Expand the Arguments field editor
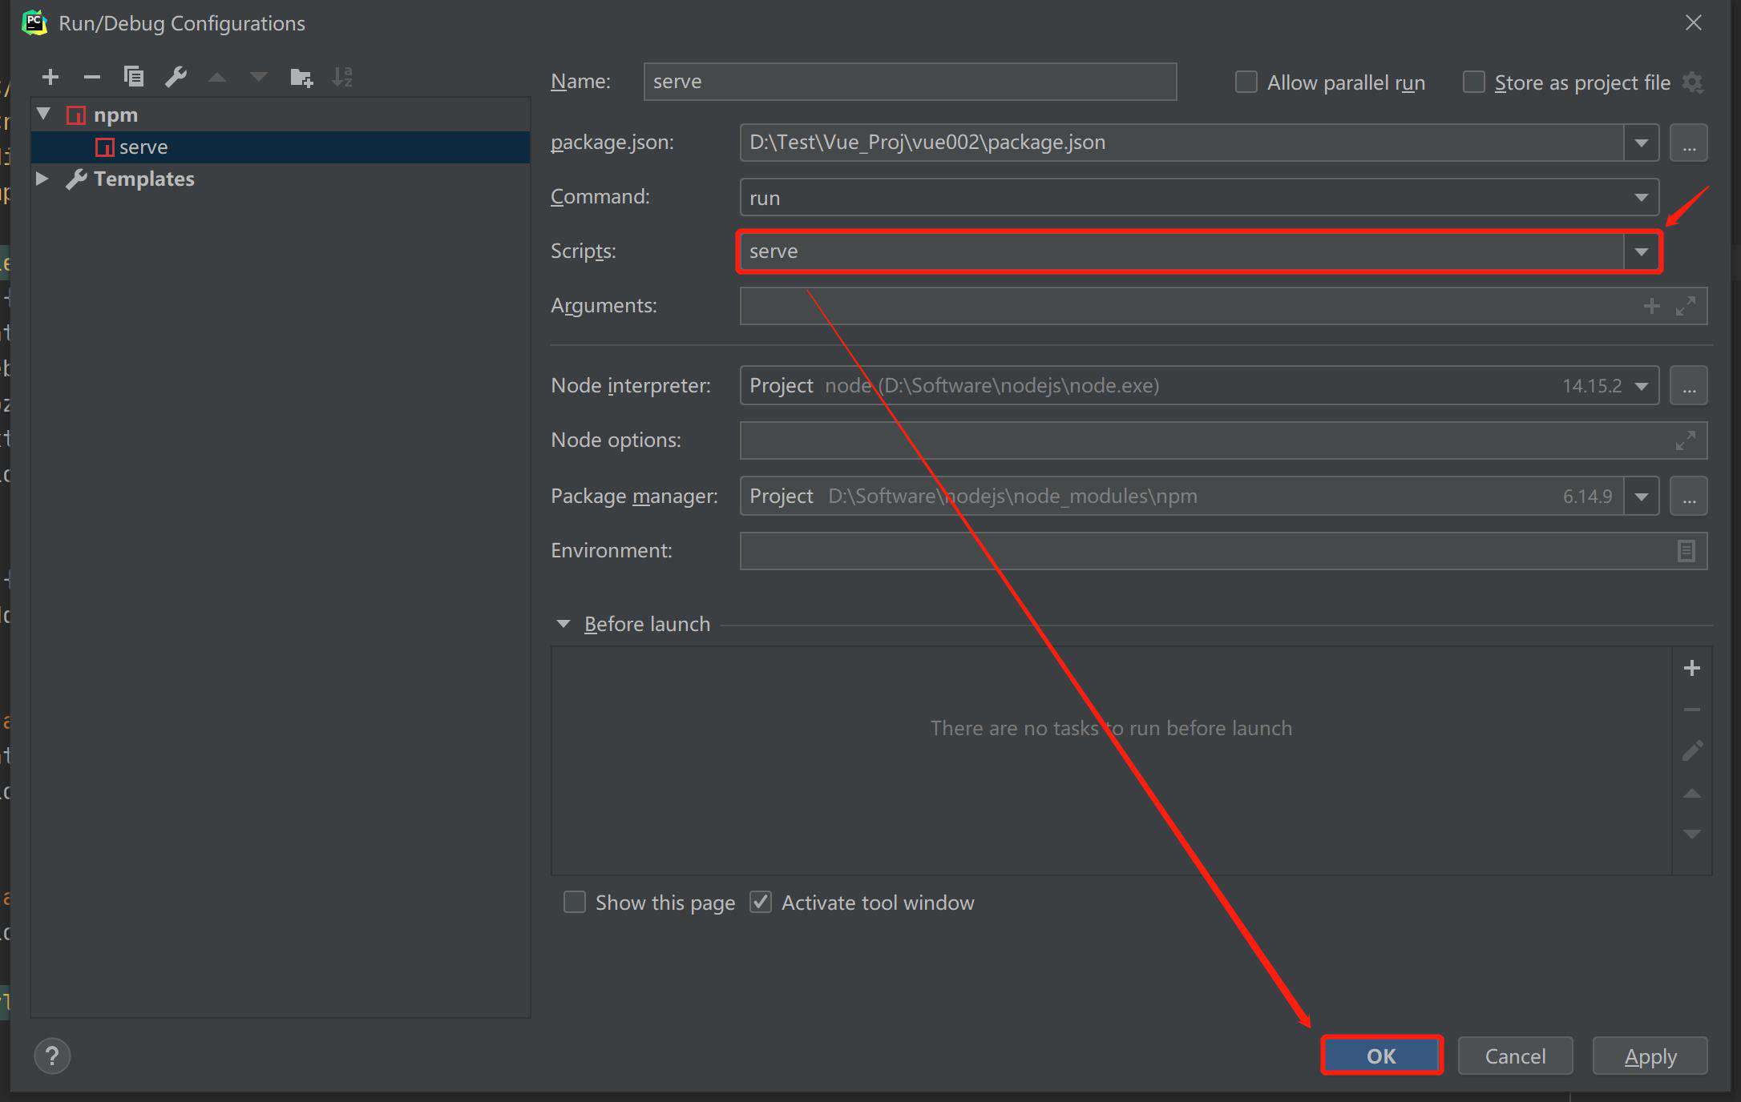The width and height of the screenshot is (1741, 1102). (x=1686, y=306)
